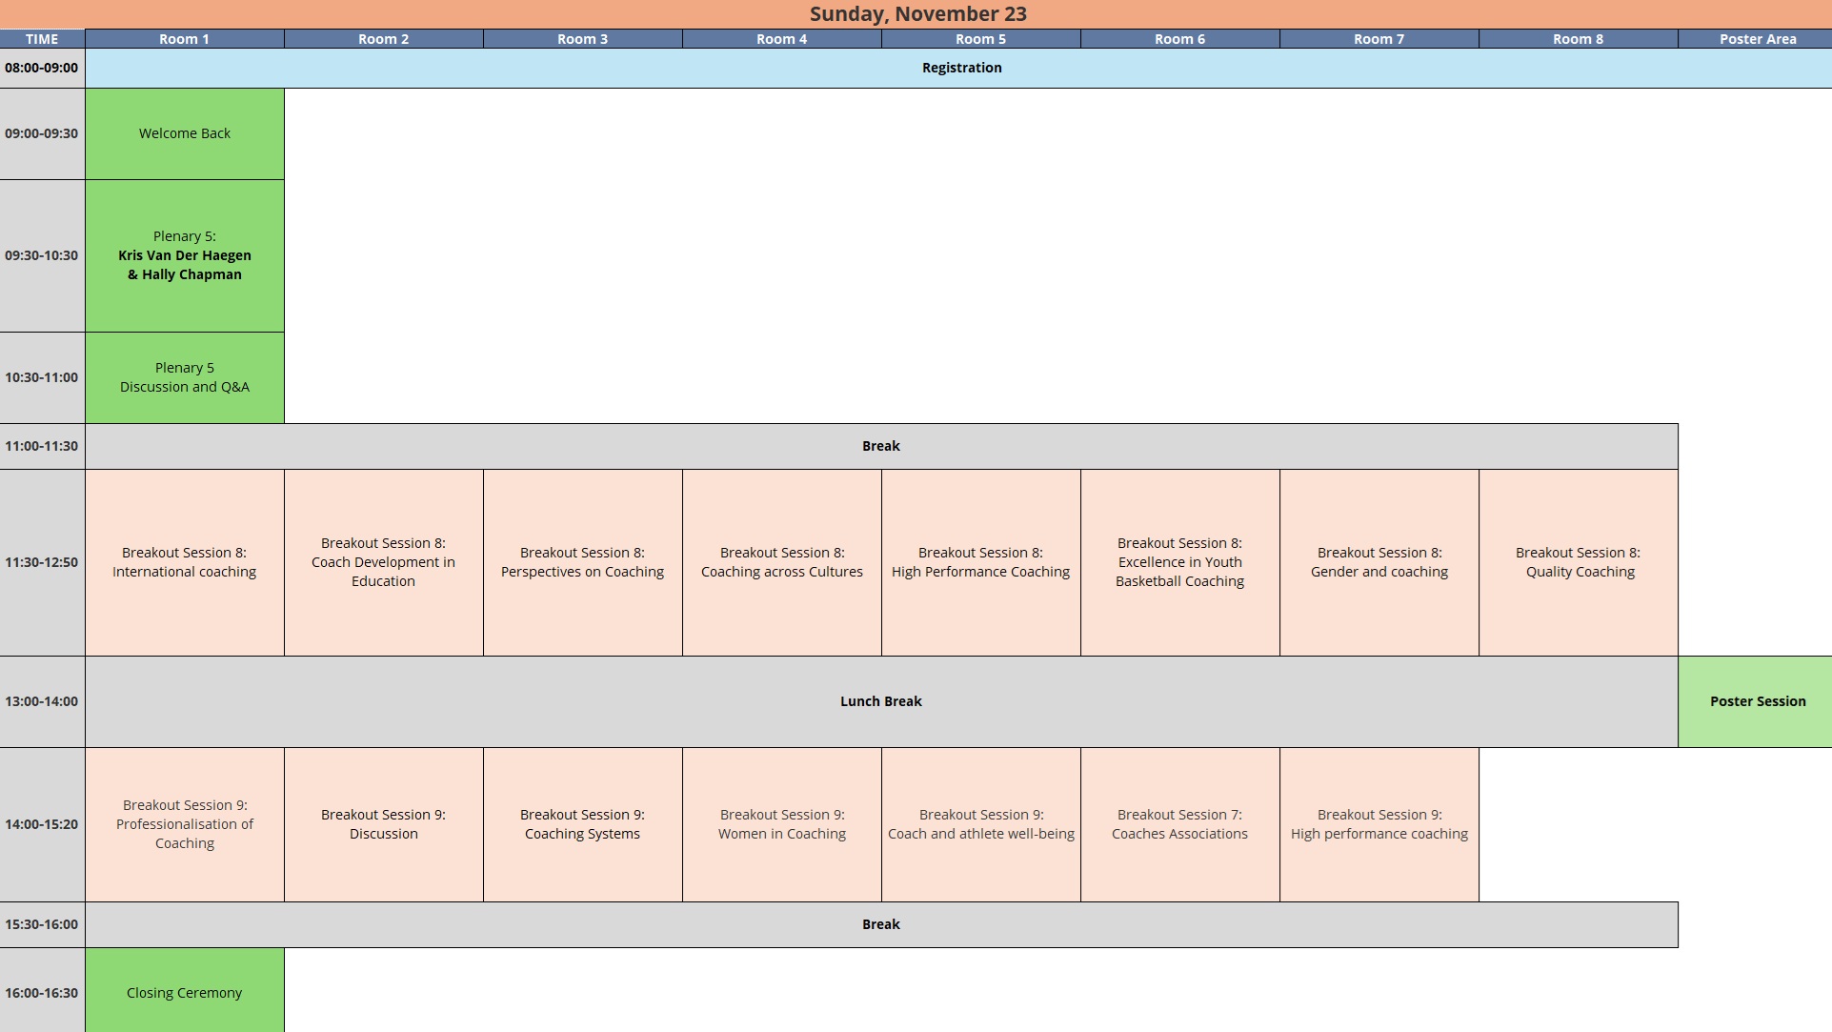Open Coaching across Cultures session
Image resolution: width=1832 pixels, height=1032 pixels.
pyautogui.click(x=781, y=562)
